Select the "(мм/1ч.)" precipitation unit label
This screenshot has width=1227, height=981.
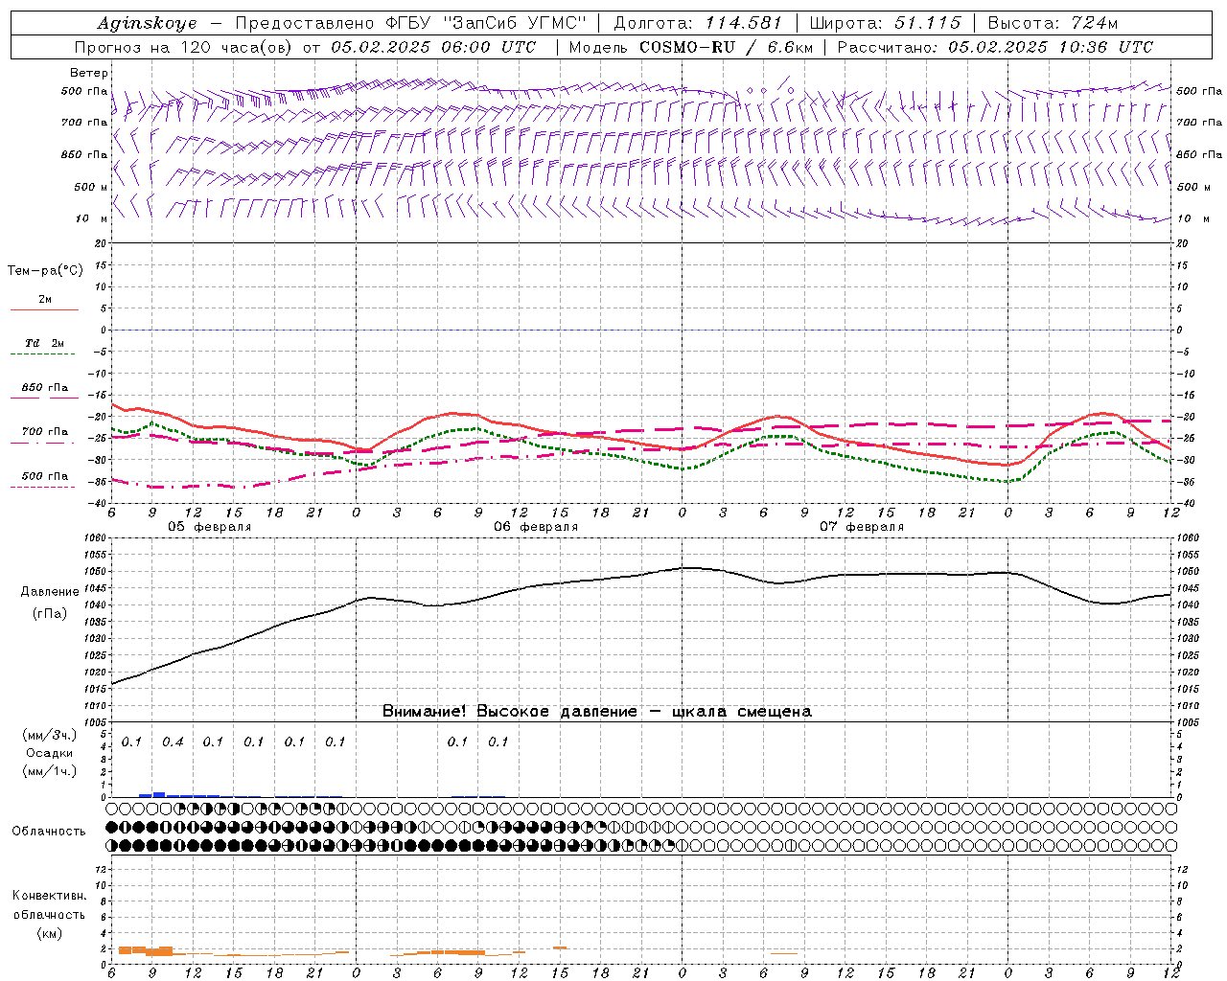click(x=50, y=771)
